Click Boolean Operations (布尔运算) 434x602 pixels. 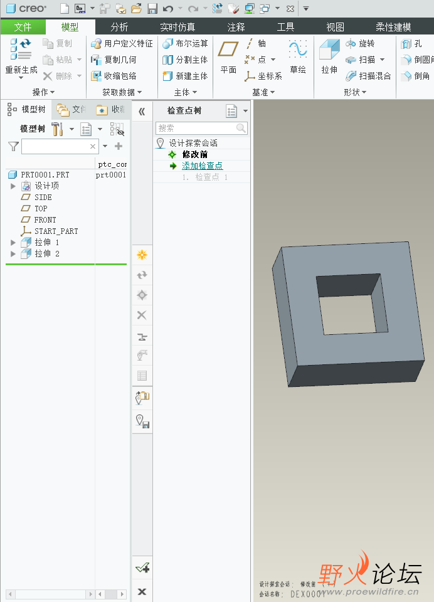click(185, 43)
